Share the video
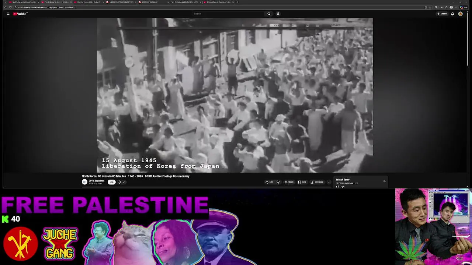Screen dimensions: 472x265 289,182
